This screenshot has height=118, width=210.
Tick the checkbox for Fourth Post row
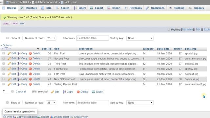(4, 69)
